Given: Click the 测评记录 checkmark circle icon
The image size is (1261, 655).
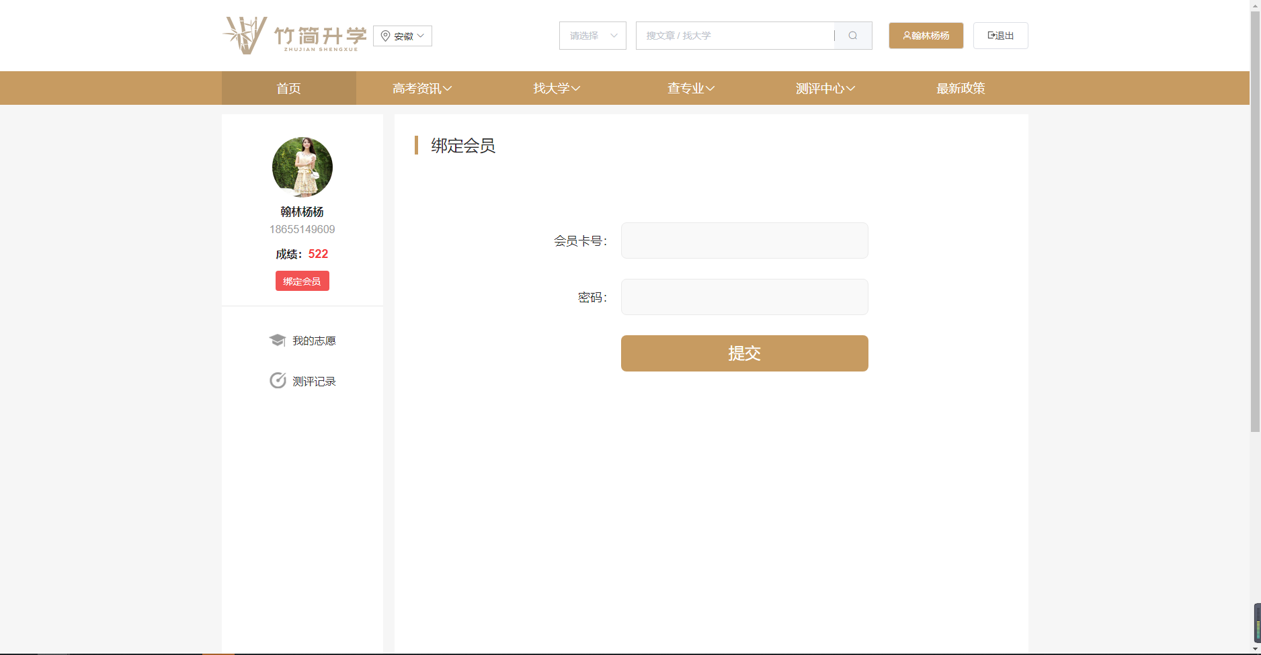Looking at the screenshot, I should [x=278, y=381].
